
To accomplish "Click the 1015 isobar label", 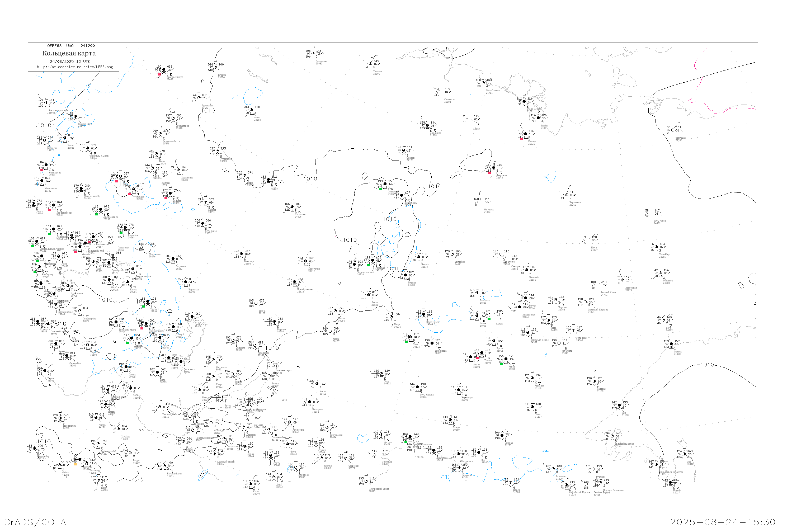I will coord(707,365).
